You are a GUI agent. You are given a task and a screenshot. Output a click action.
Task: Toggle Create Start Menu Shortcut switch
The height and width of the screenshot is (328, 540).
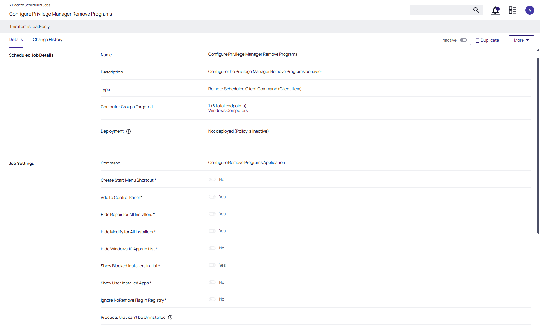212,180
